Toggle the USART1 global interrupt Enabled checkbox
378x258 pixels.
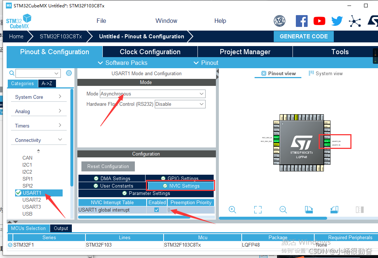(157, 210)
